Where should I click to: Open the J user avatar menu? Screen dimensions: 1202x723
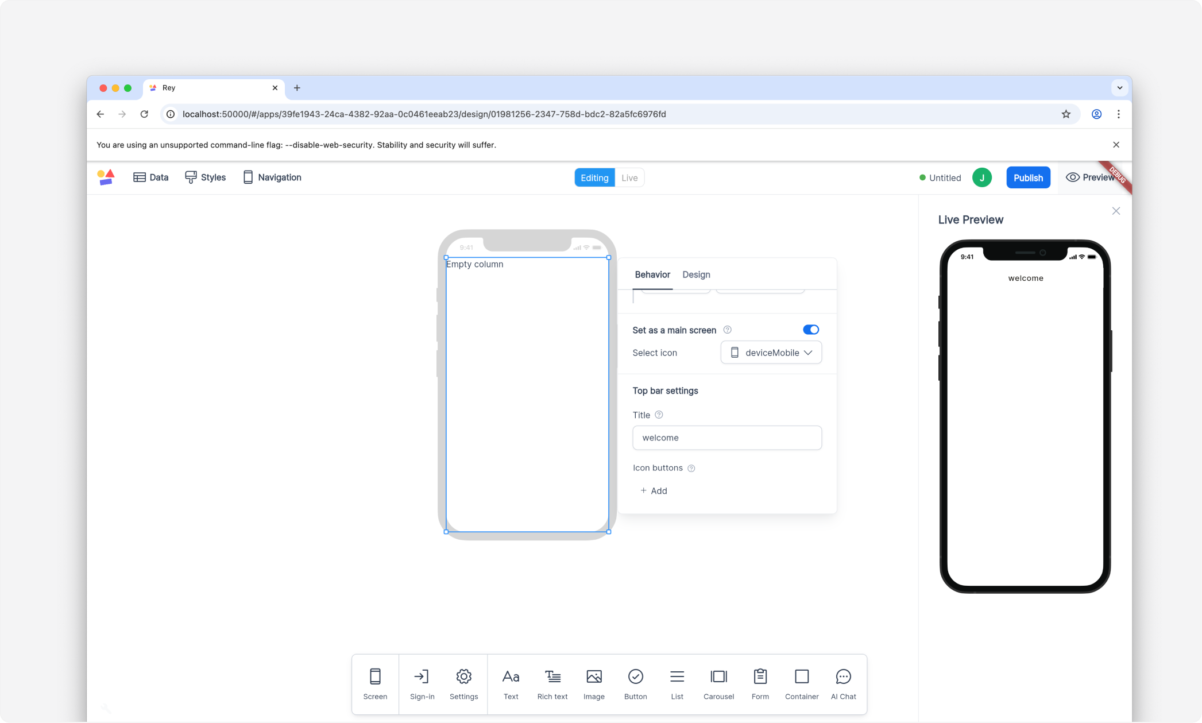click(981, 178)
